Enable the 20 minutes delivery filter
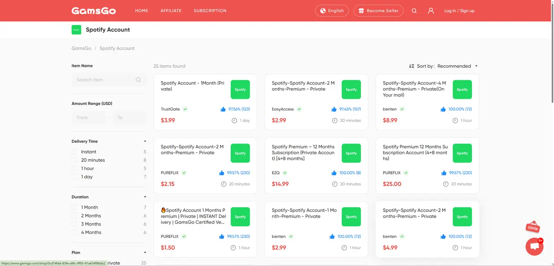554x266 pixels. 74,160
